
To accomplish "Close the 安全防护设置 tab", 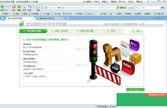I will tap(33, 18).
